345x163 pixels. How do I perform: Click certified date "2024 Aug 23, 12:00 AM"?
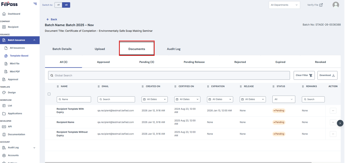pos(185,111)
